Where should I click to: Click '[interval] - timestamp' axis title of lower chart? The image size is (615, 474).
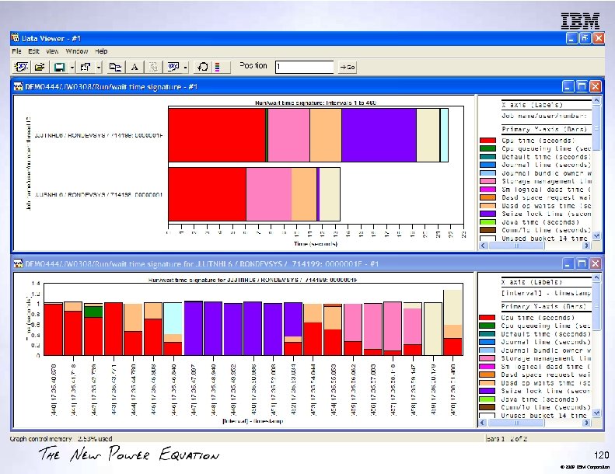[x=253, y=421]
